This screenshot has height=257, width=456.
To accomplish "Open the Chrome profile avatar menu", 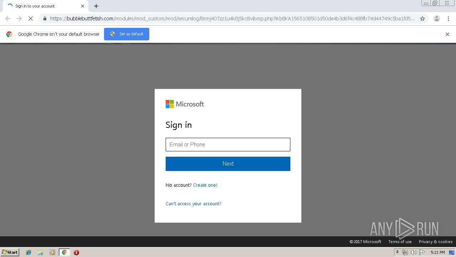I will (436, 19).
